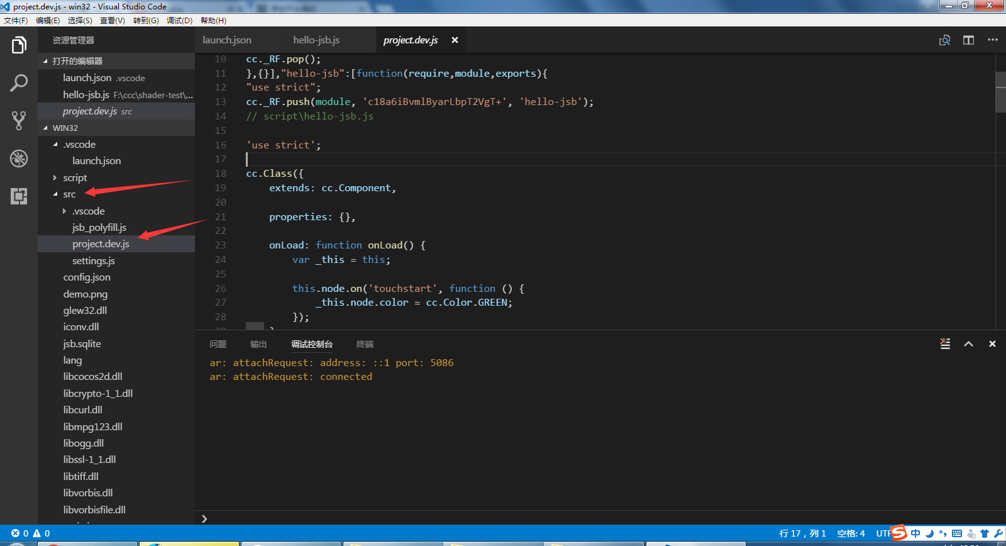Image resolution: width=1006 pixels, height=546 pixels.
Task: Switch to the launch.json editor tab
Action: [x=240, y=40]
